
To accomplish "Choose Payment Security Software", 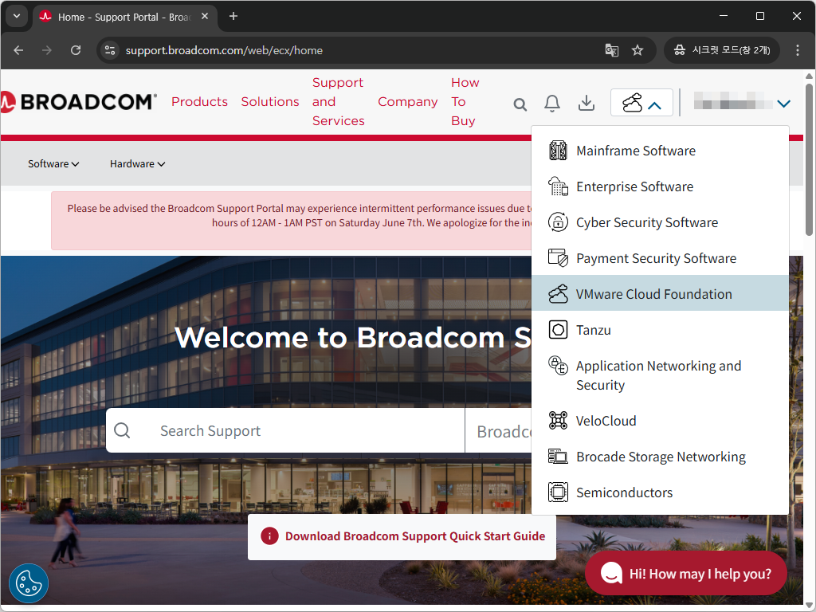I will pos(660,258).
